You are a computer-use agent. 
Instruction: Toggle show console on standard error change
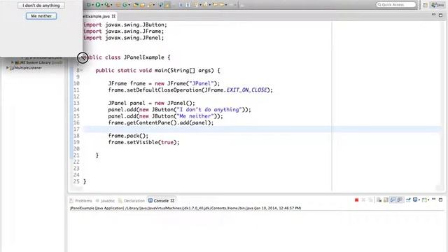(x=400, y=200)
